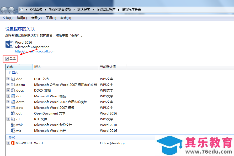This screenshot has width=234, height=156.
Task: Uncheck the .docm extension checkbox
Action: 8,85
